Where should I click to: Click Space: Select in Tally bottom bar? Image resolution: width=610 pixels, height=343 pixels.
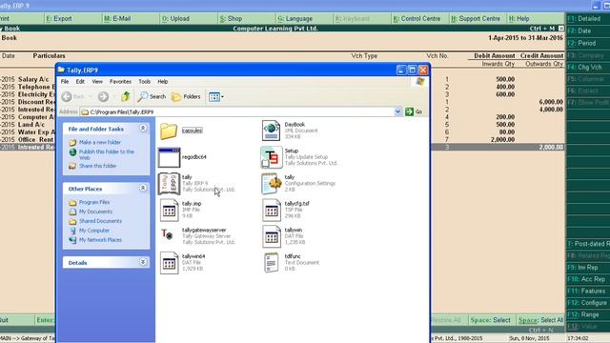pyautogui.click(x=490, y=320)
